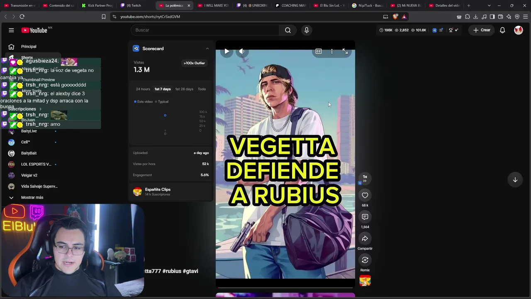Open the Españita Clips channel

pos(158,189)
